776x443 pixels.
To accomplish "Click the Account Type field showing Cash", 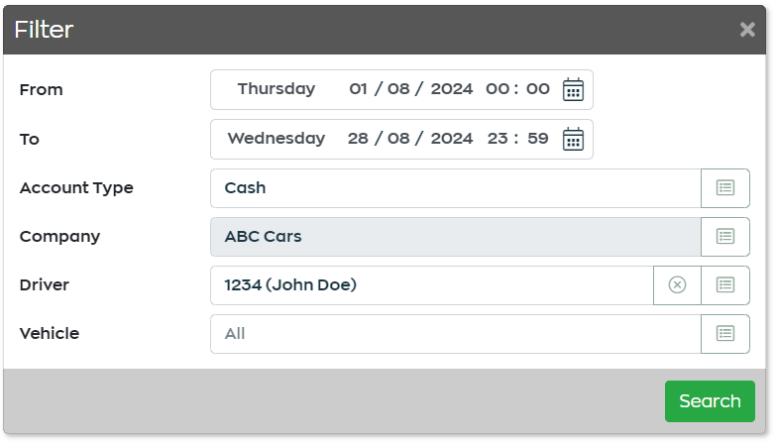I will pos(455,188).
